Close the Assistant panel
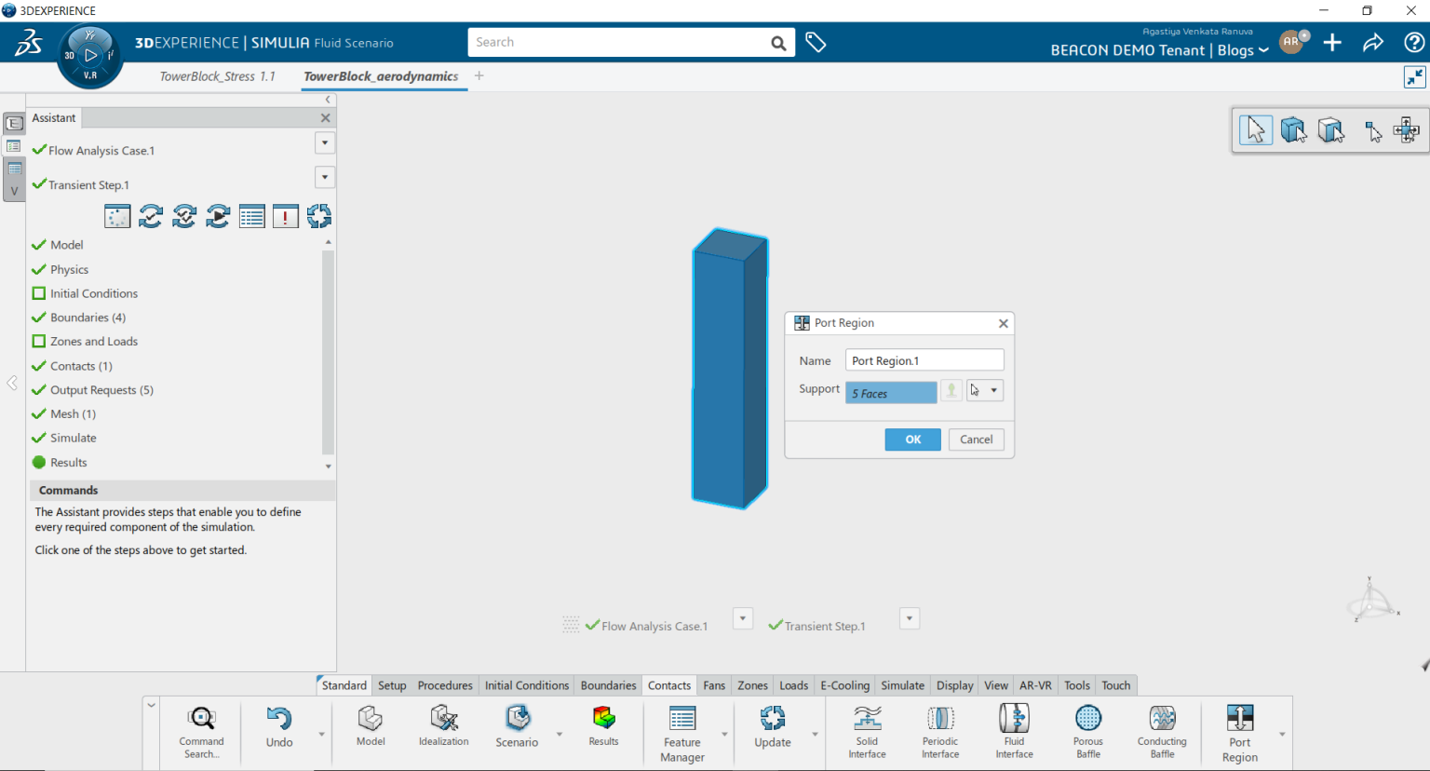 coord(325,118)
